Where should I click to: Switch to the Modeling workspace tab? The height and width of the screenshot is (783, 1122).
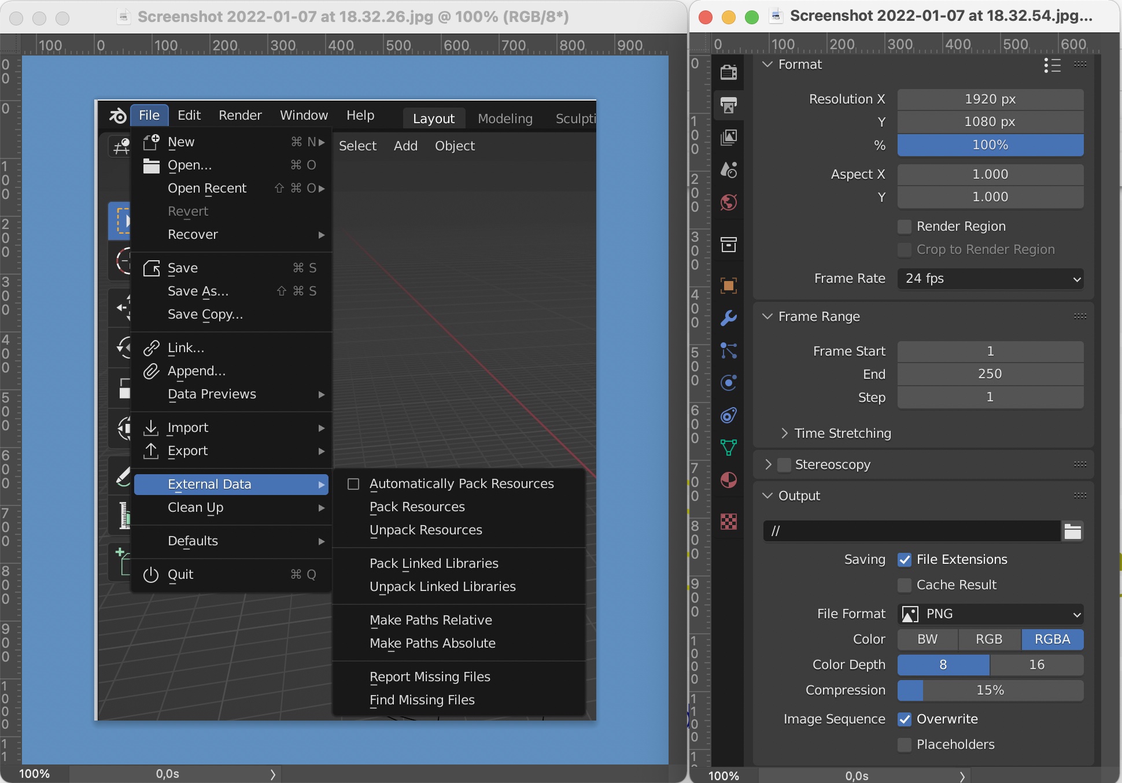tap(505, 119)
